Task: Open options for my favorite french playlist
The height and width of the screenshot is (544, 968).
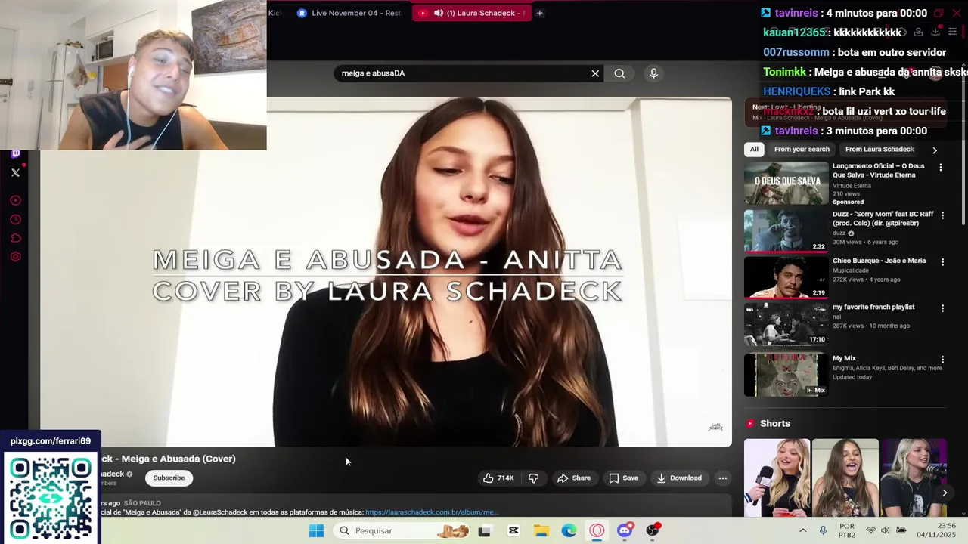Action: click(x=942, y=308)
